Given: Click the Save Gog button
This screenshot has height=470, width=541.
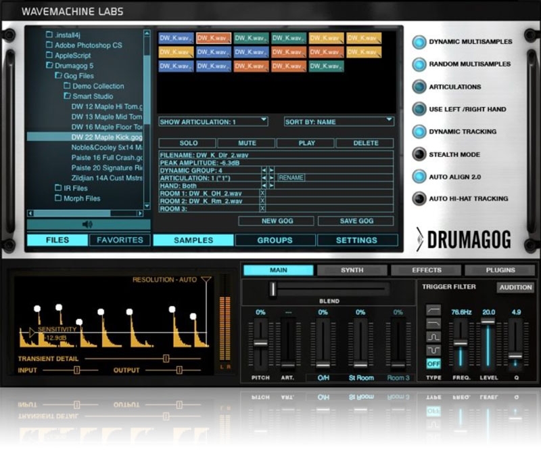Looking at the screenshot, I should (356, 221).
